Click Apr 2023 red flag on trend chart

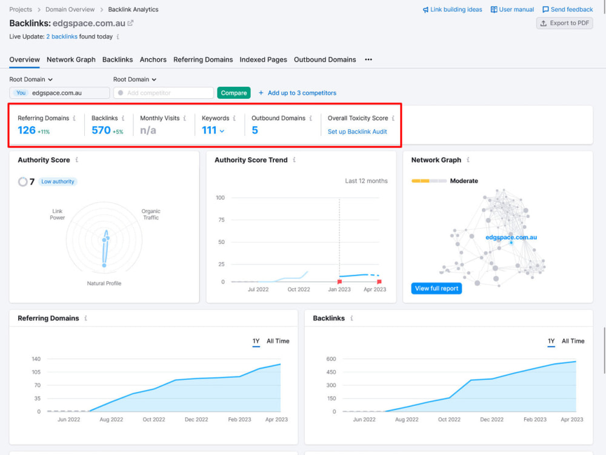tap(379, 281)
